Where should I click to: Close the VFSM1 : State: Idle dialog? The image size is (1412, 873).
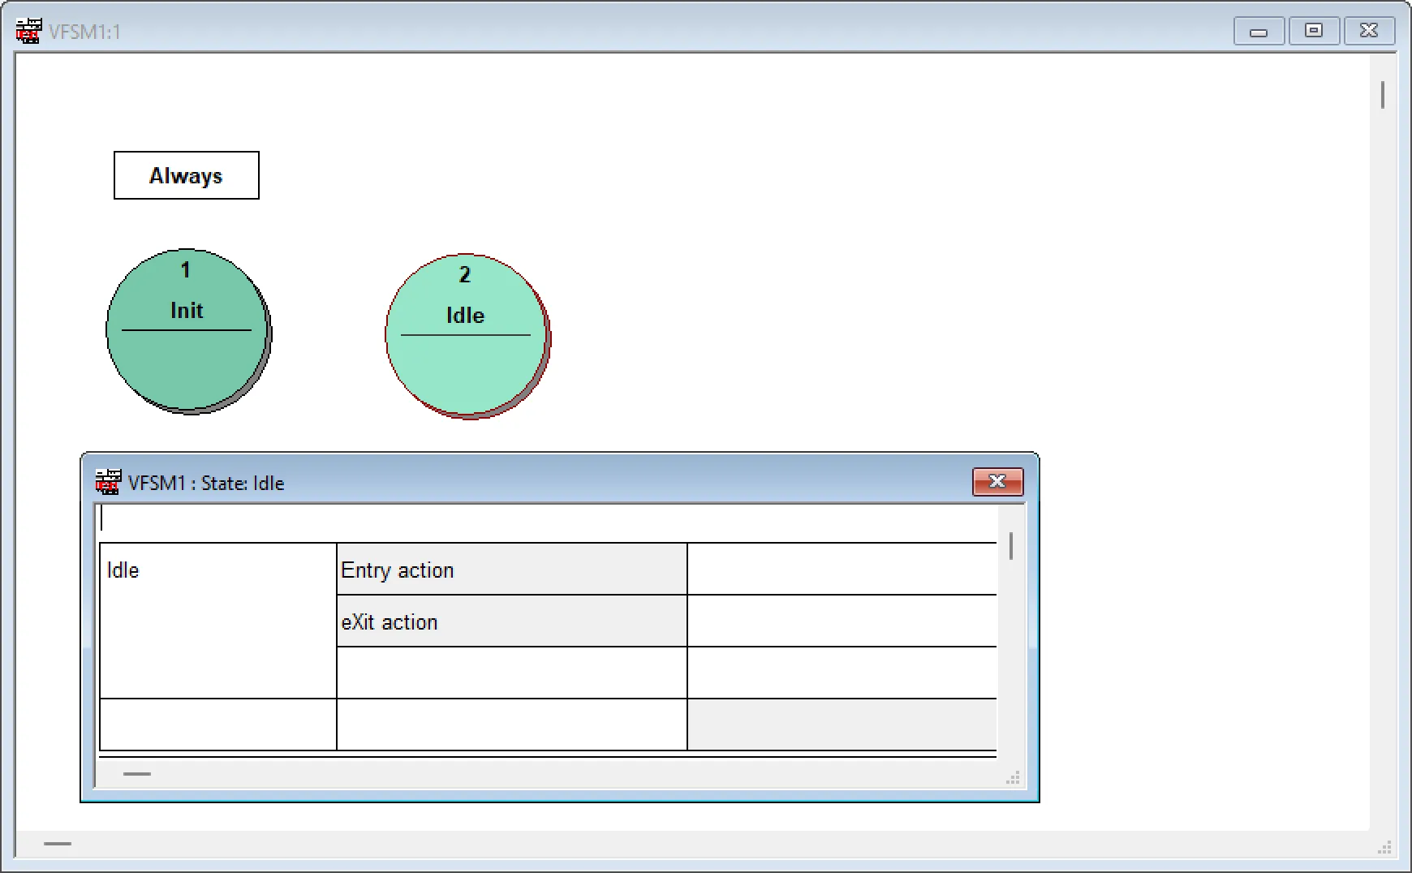tap(997, 481)
